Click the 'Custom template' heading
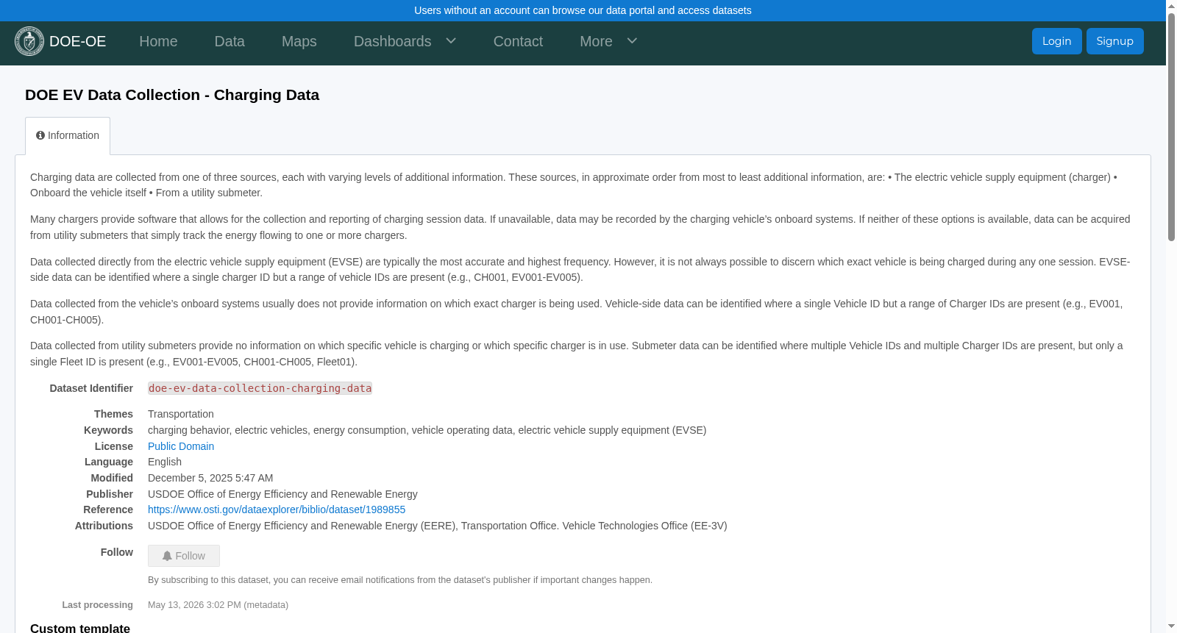The height and width of the screenshot is (633, 1177). point(80,629)
